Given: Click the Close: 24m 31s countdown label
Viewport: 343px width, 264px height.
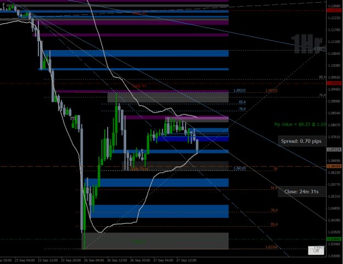Looking at the screenshot, I should pos(301,192).
